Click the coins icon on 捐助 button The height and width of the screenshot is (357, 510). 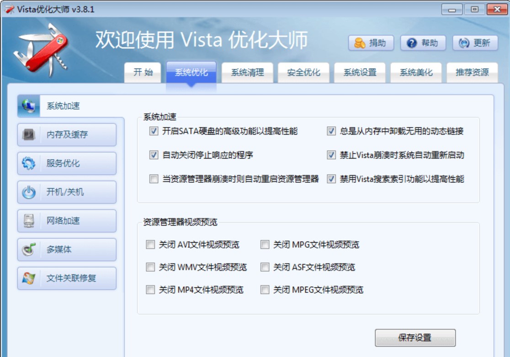359,43
